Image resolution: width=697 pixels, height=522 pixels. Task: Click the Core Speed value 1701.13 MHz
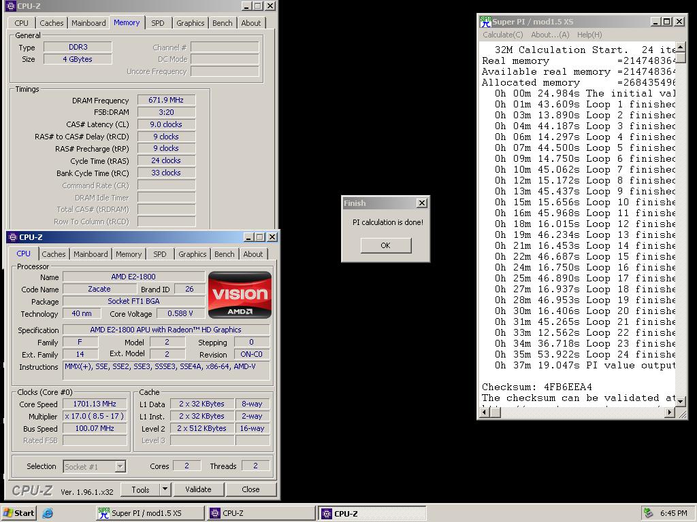[95, 404]
